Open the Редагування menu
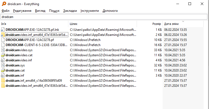 [x=22, y=11]
